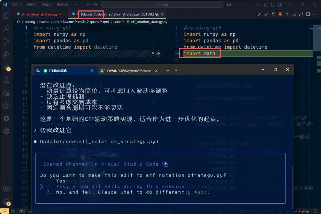Open the Customize Layout icon
Viewport: 321px width, 214px height.
point(259,4)
